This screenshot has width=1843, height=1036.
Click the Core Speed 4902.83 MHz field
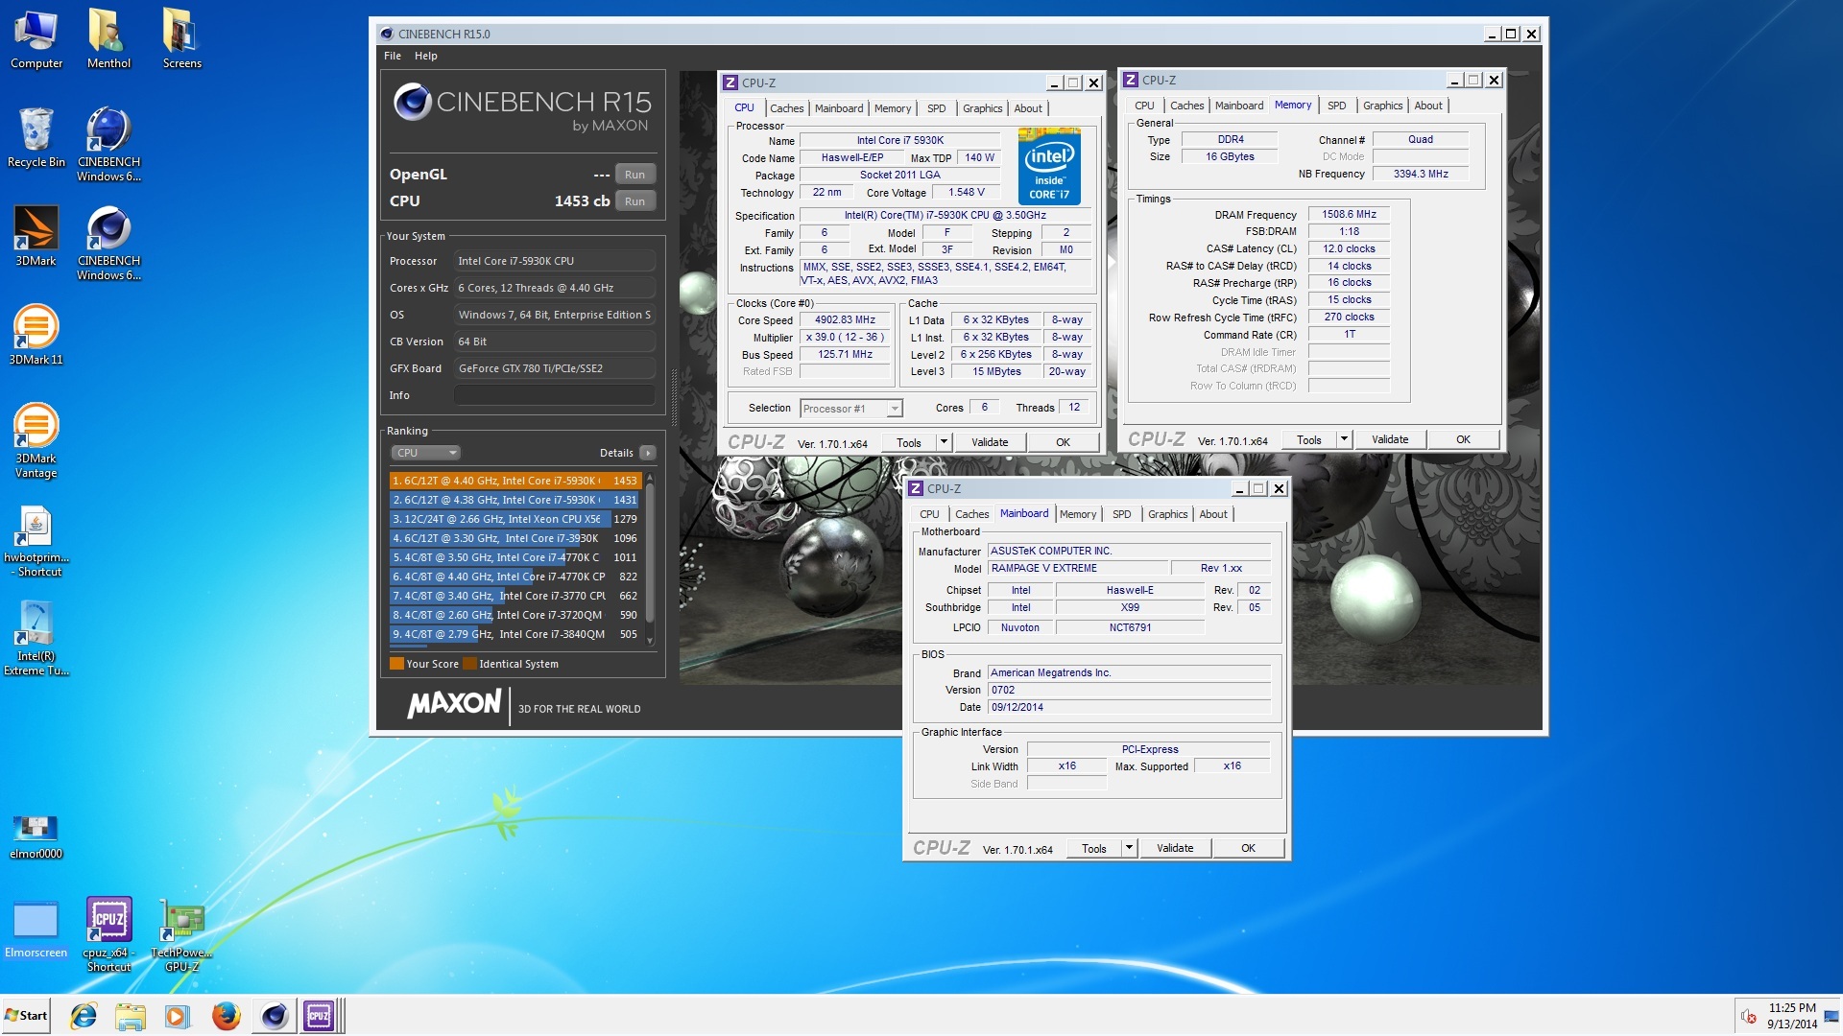[x=845, y=320]
